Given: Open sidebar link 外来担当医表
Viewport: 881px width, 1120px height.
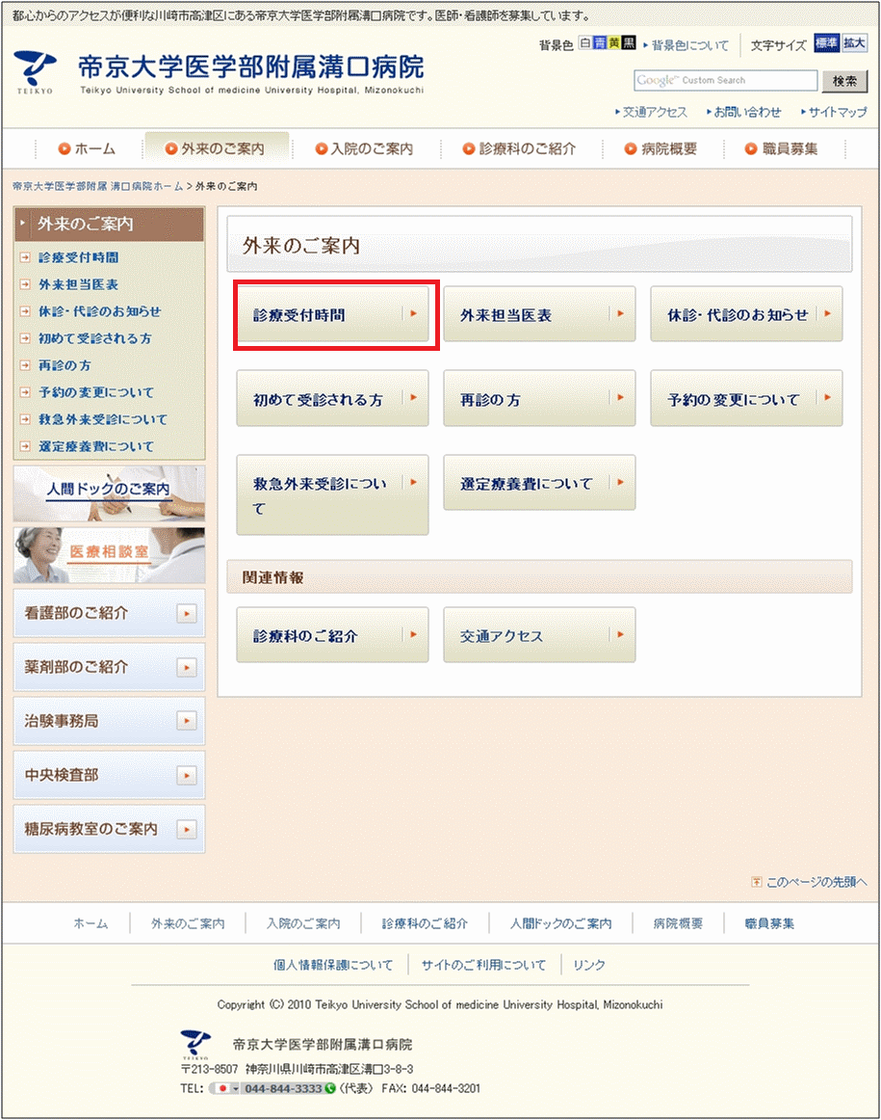Looking at the screenshot, I should click(x=78, y=284).
